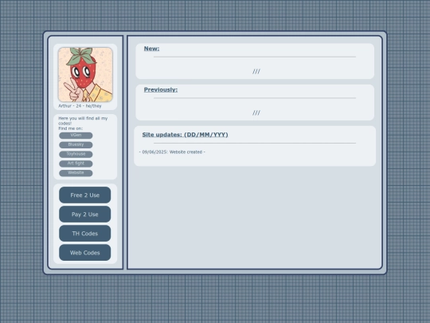Viewport: 430px width, 323px height.
Task: Click the 'New:' heading
Action: pos(151,49)
